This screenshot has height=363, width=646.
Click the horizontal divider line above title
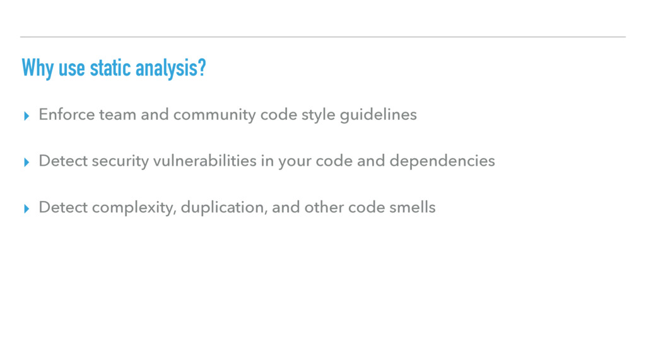323,37
